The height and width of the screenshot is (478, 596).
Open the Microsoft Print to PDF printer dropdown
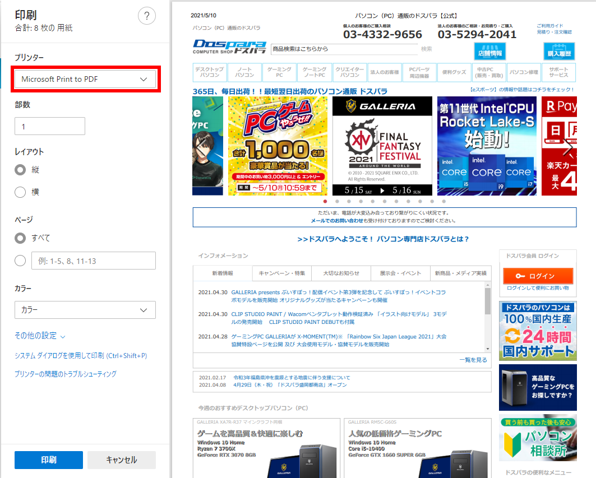[85, 79]
